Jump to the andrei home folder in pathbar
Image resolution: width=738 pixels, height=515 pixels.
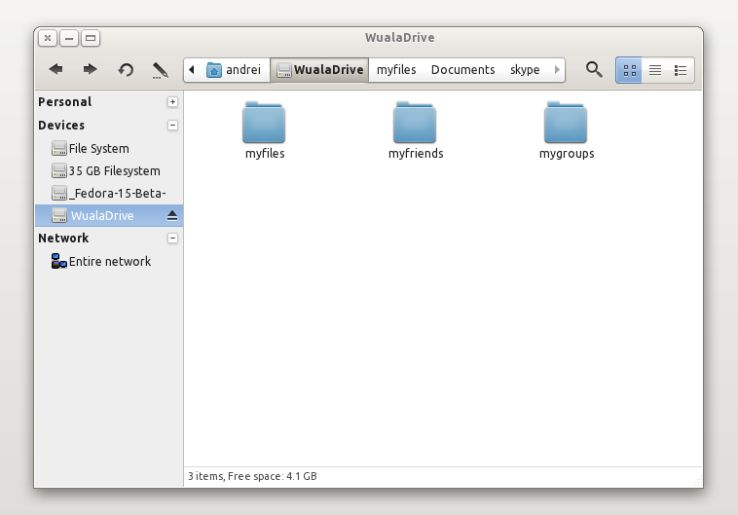[233, 70]
